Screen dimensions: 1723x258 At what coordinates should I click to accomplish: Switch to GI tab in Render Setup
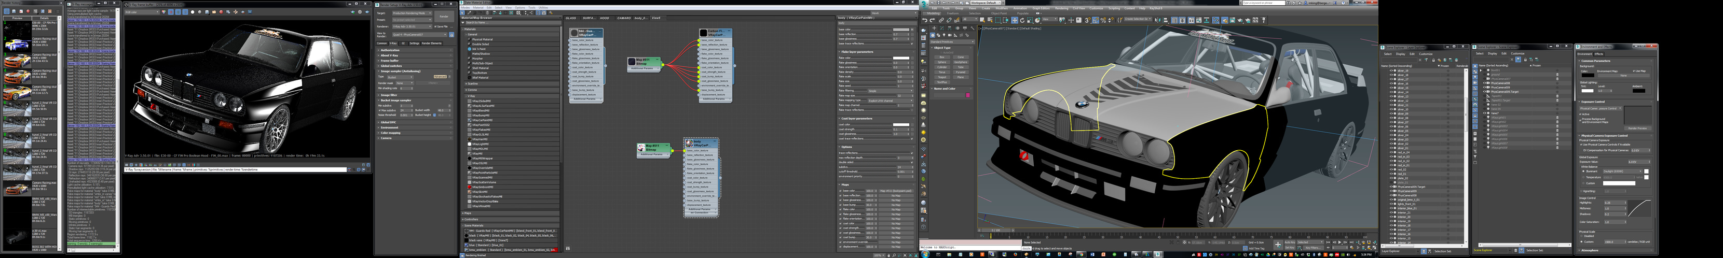click(x=403, y=44)
